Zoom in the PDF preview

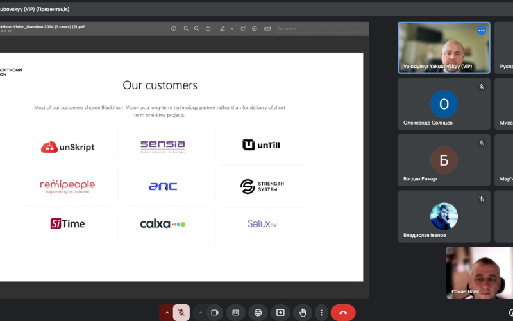click(x=196, y=28)
